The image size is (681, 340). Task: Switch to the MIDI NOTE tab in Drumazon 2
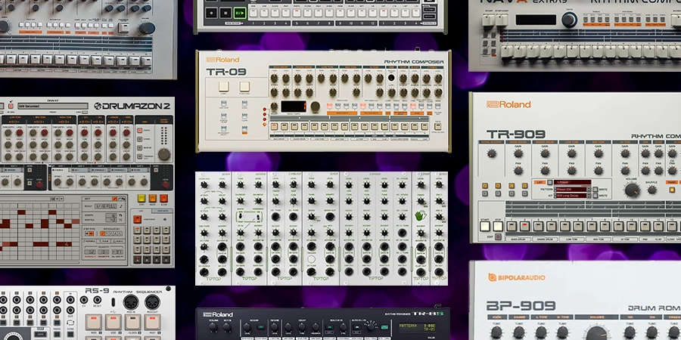click(162, 211)
